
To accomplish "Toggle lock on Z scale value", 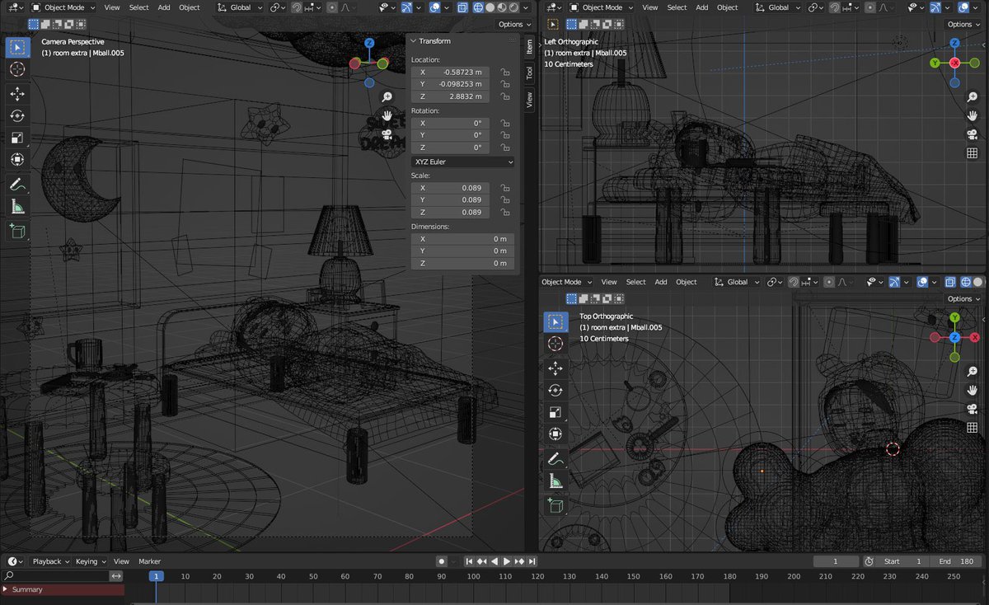I will pyautogui.click(x=505, y=212).
